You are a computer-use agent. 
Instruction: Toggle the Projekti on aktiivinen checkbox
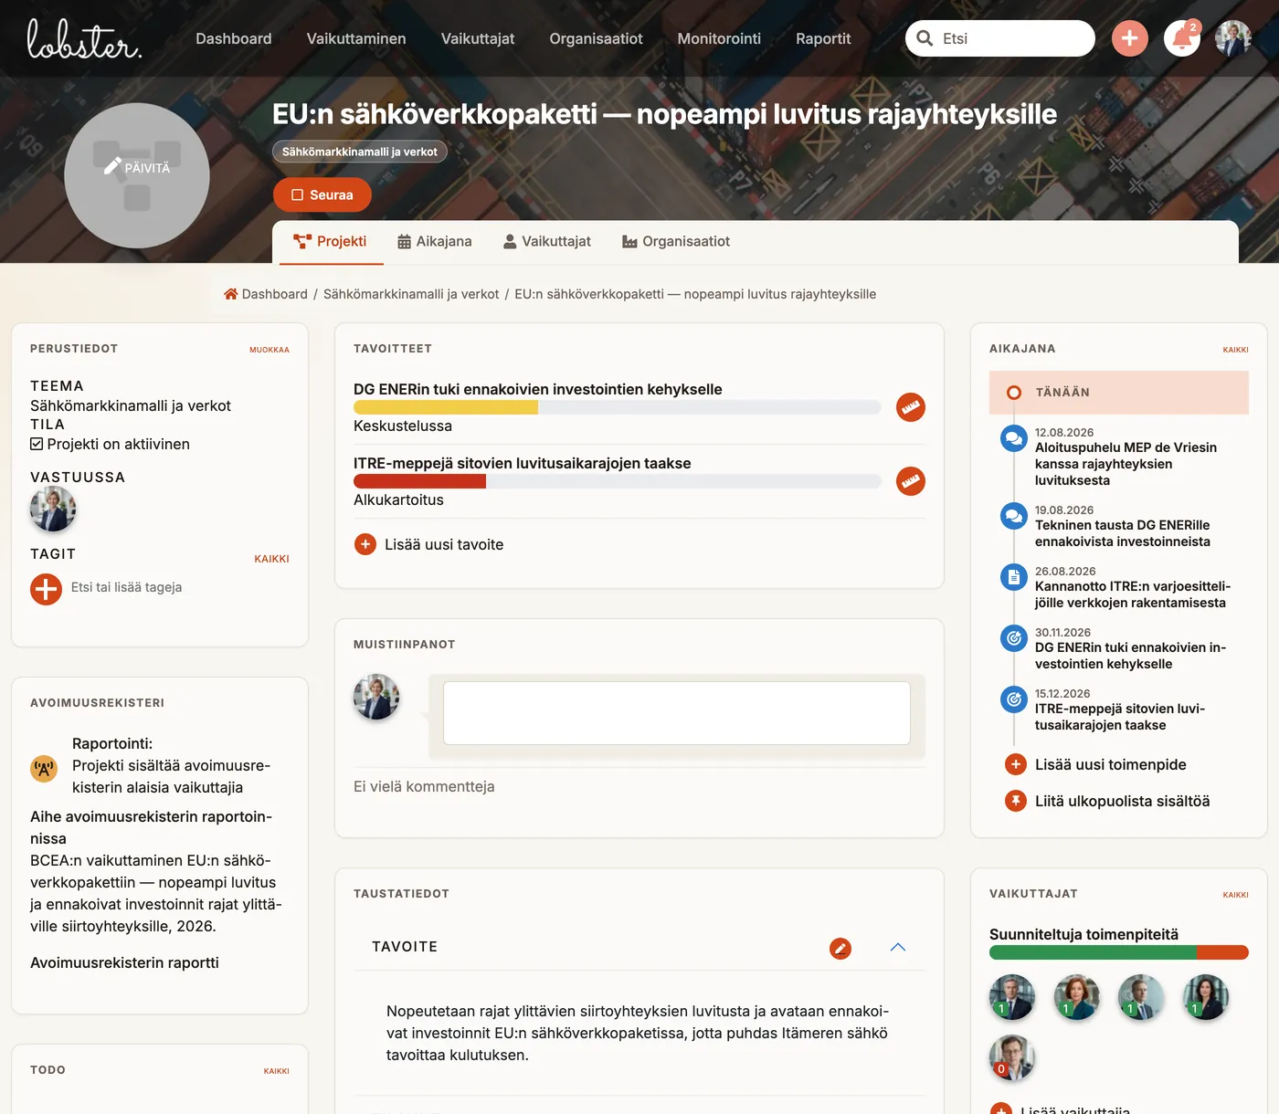[x=37, y=444]
